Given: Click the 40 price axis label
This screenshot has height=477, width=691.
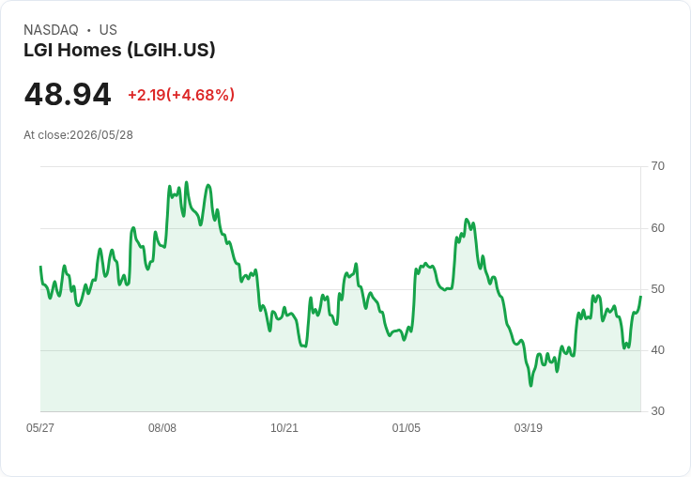Looking at the screenshot, I should pos(657,350).
